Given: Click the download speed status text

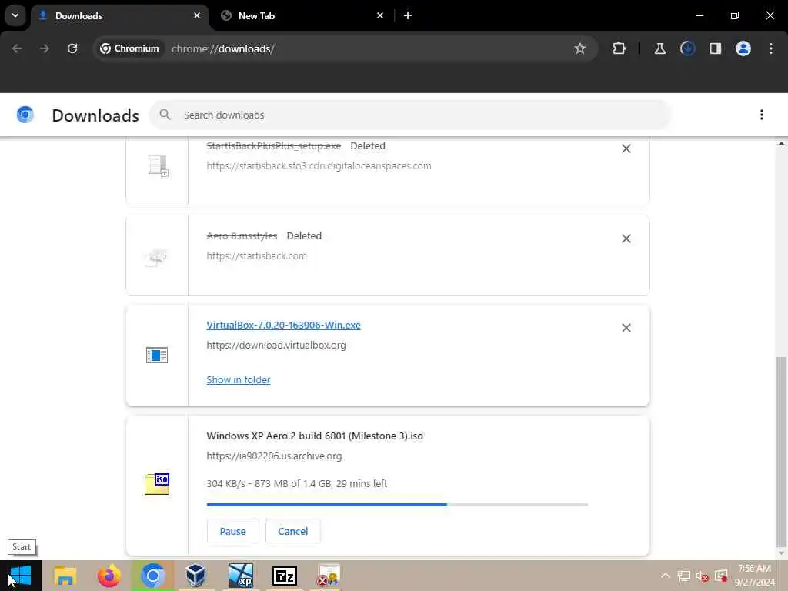Looking at the screenshot, I should [x=296, y=484].
